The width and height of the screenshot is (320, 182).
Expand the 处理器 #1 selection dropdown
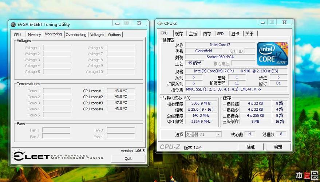(x=218, y=135)
